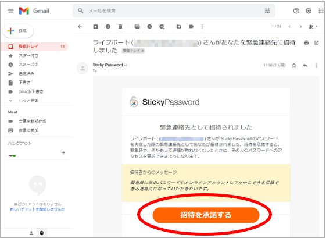The height and width of the screenshot is (238, 326).
Task: Show search filter options icon
Action: (x=267, y=10)
